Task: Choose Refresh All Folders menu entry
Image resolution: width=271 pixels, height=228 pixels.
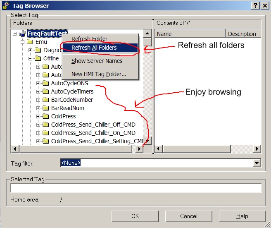Action: [100, 48]
